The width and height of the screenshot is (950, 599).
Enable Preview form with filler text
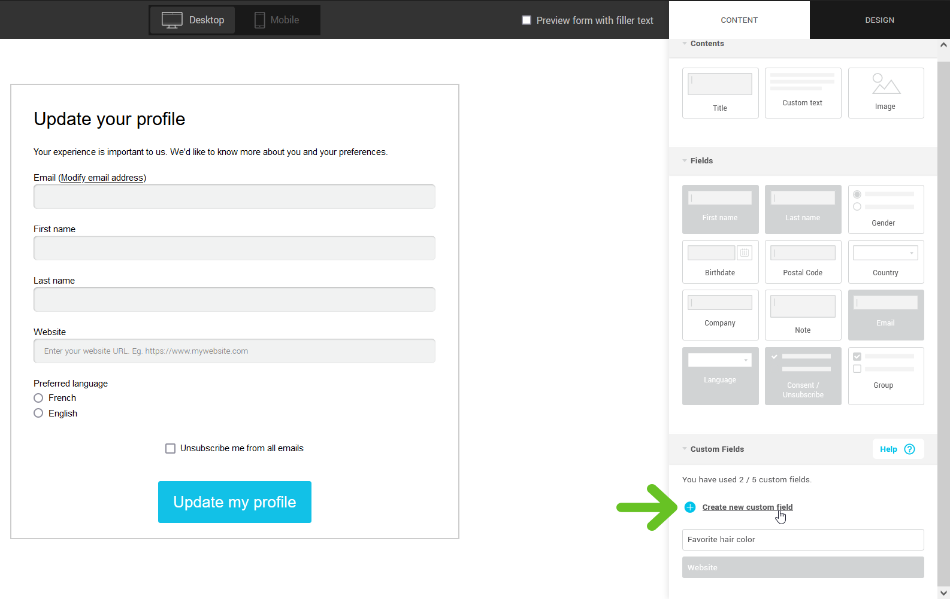(x=527, y=20)
